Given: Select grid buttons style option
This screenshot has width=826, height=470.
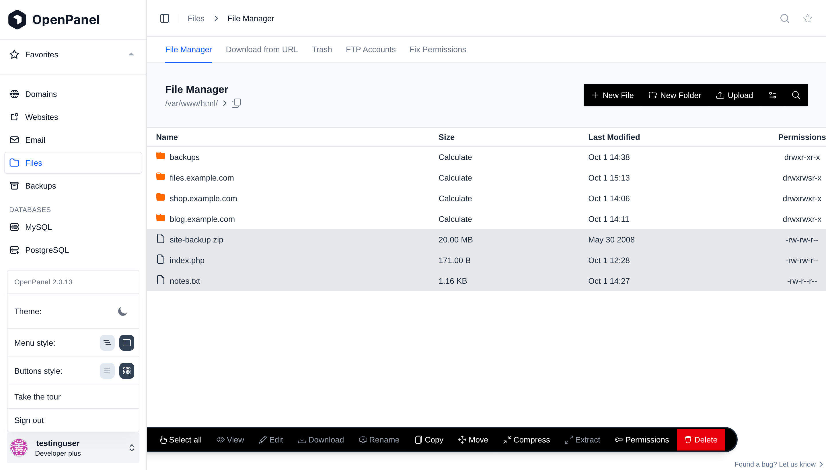Looking at the screenshot, I should tap(127, 371).
